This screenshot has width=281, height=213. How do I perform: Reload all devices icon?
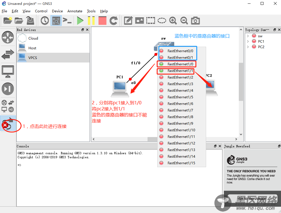tap(114, 21)
